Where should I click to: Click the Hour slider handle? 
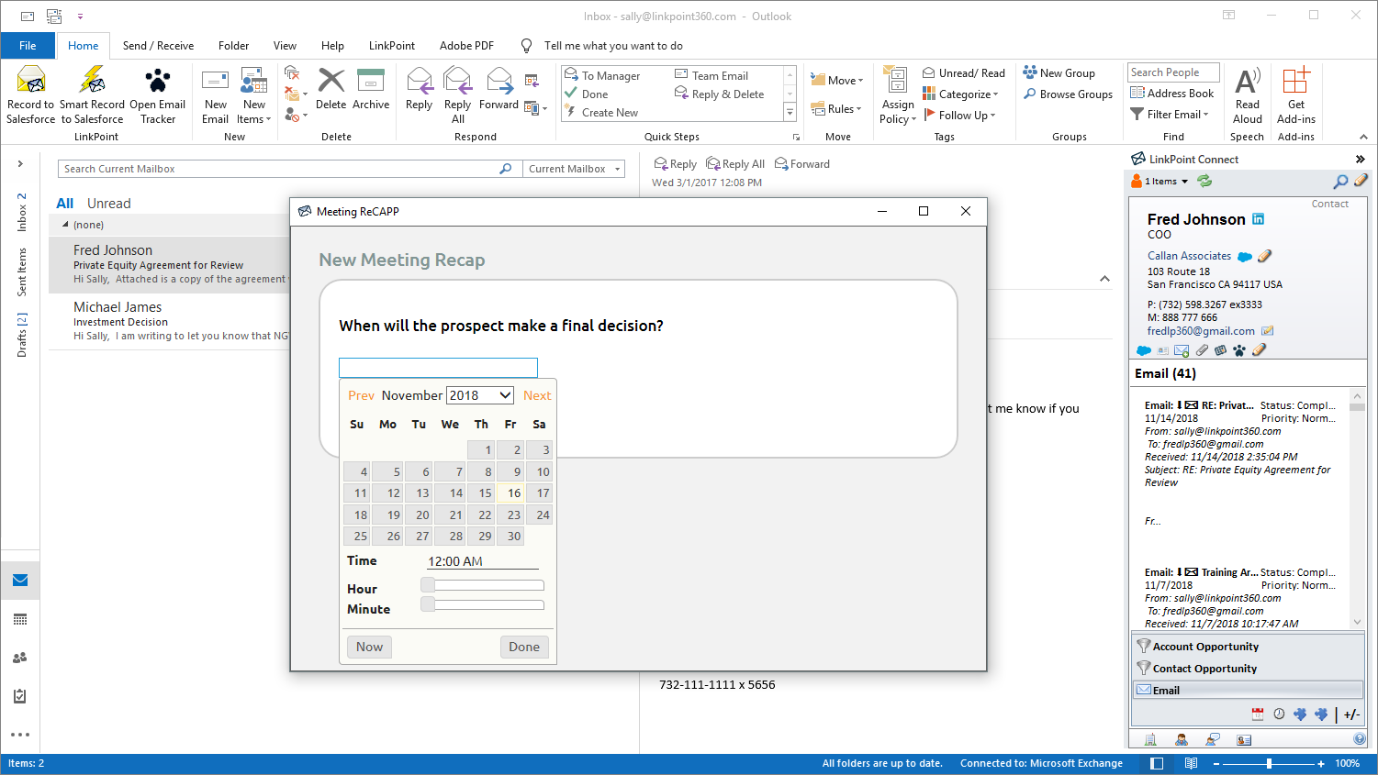[x=428, y=585]
